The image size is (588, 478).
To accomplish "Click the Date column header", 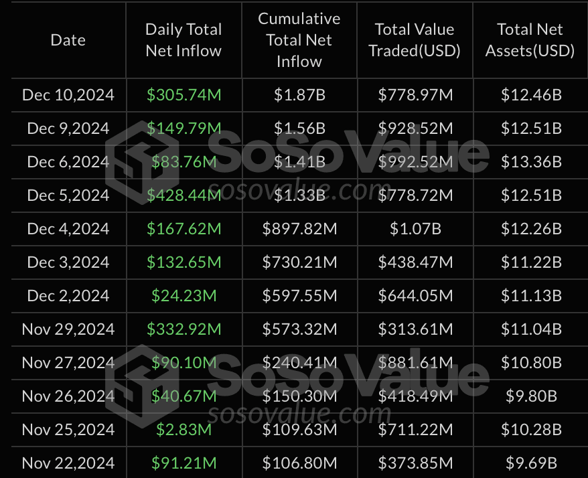I will [68, 40].
